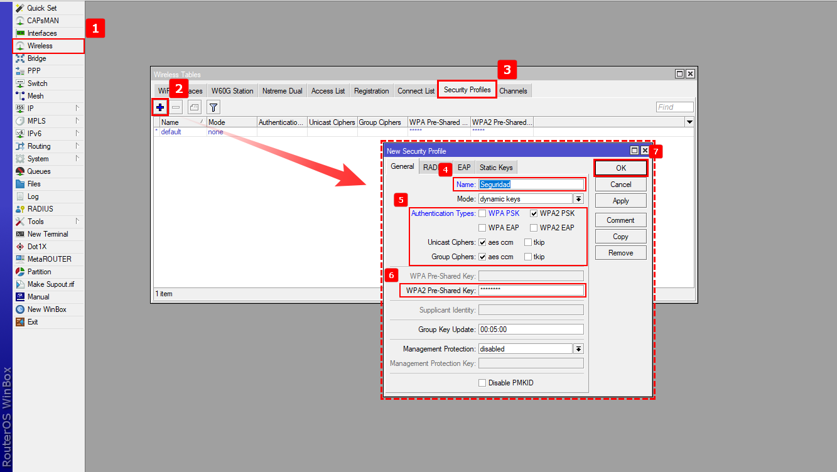837x472 pixels.
Task: Open the Queues sidebar item
Action: [x=39, y=171]
